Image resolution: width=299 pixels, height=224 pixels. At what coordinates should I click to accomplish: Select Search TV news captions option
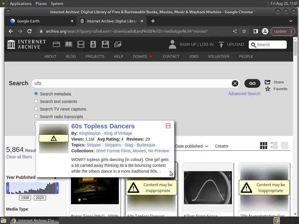(x=36, y=109)
